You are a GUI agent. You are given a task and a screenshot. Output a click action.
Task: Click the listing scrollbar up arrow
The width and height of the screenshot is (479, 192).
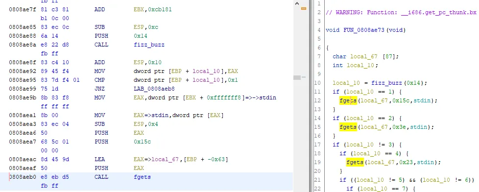pyautogui.click(x=297, y=3)
